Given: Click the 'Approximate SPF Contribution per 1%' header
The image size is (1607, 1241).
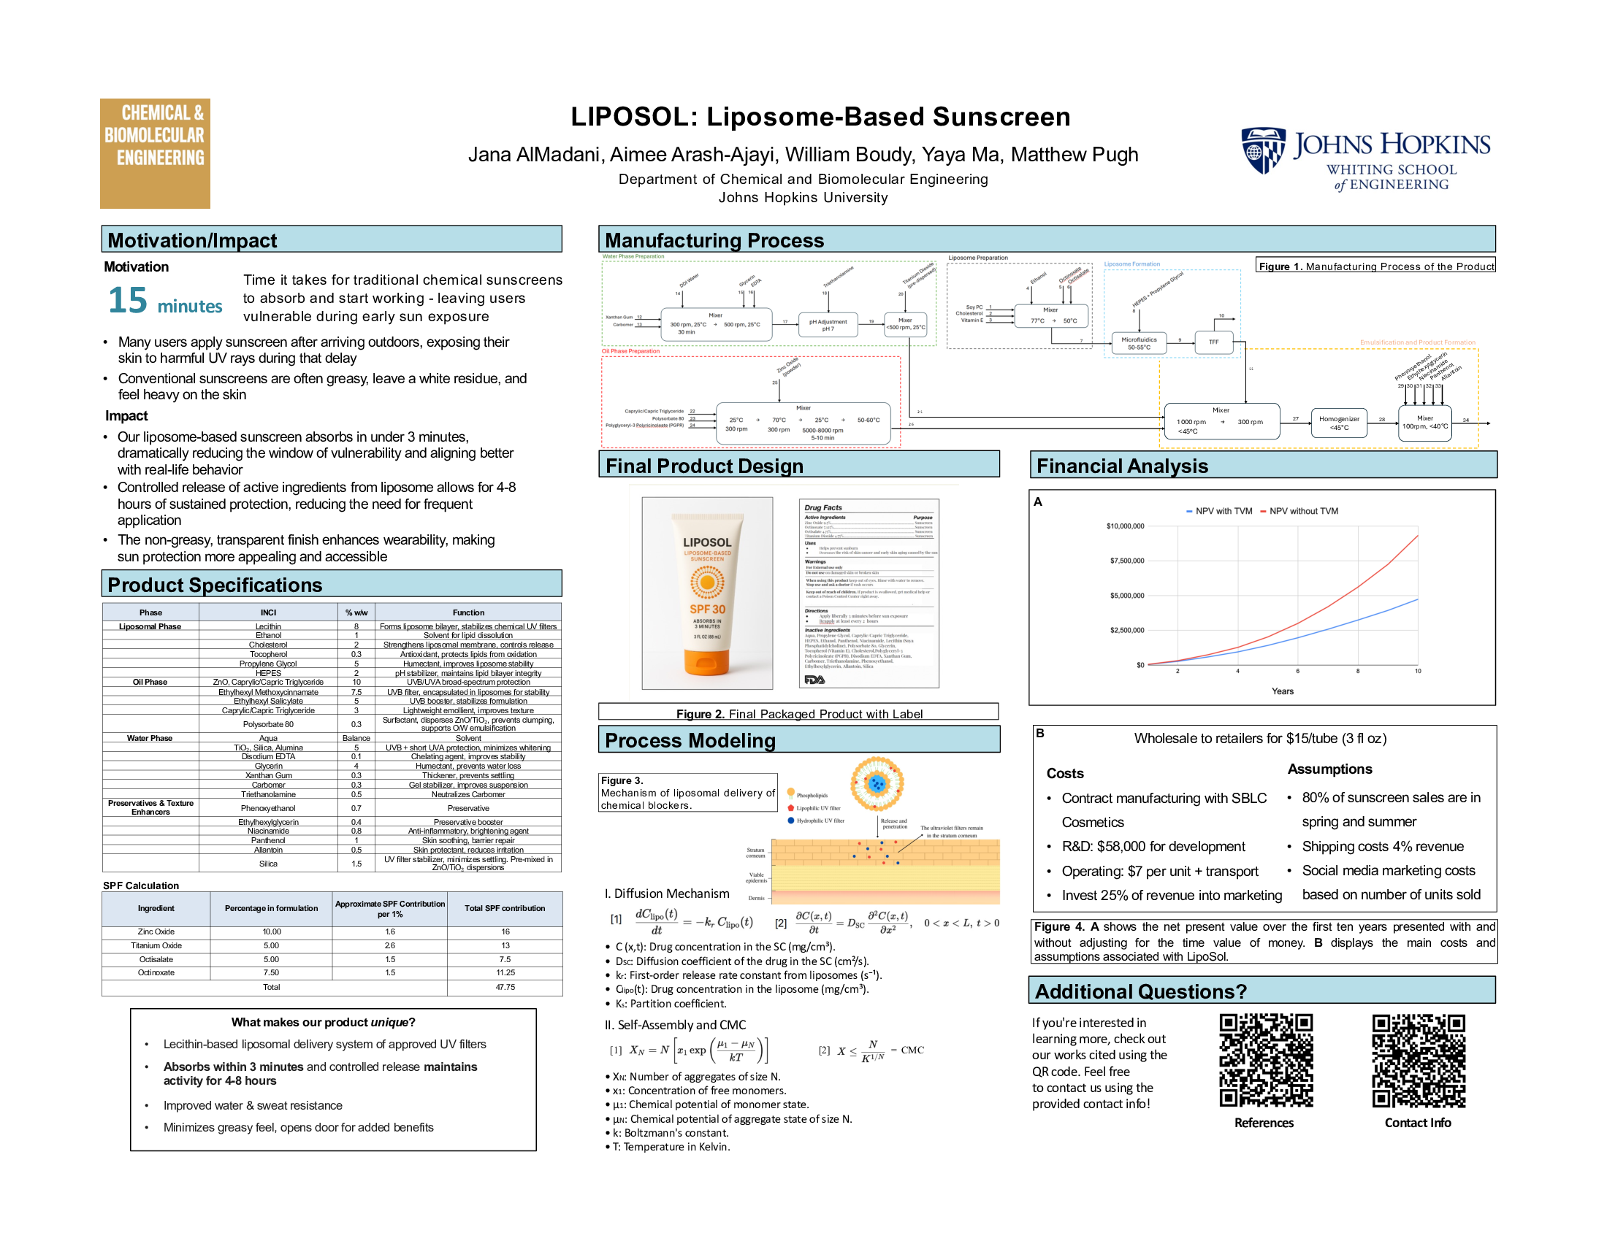Looking at the screenshot, I should pos(390,909).
